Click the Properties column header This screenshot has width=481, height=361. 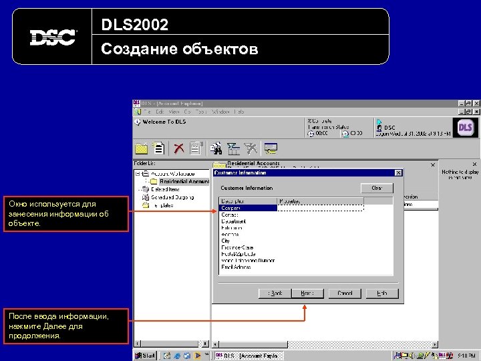coord(320,201)
